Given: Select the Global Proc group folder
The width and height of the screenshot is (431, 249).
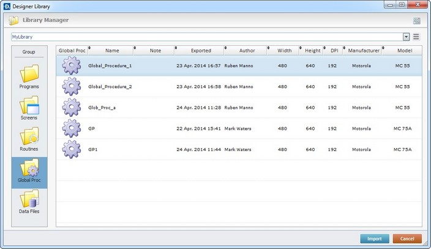Looking at the screenshot, I should point(29,173).
